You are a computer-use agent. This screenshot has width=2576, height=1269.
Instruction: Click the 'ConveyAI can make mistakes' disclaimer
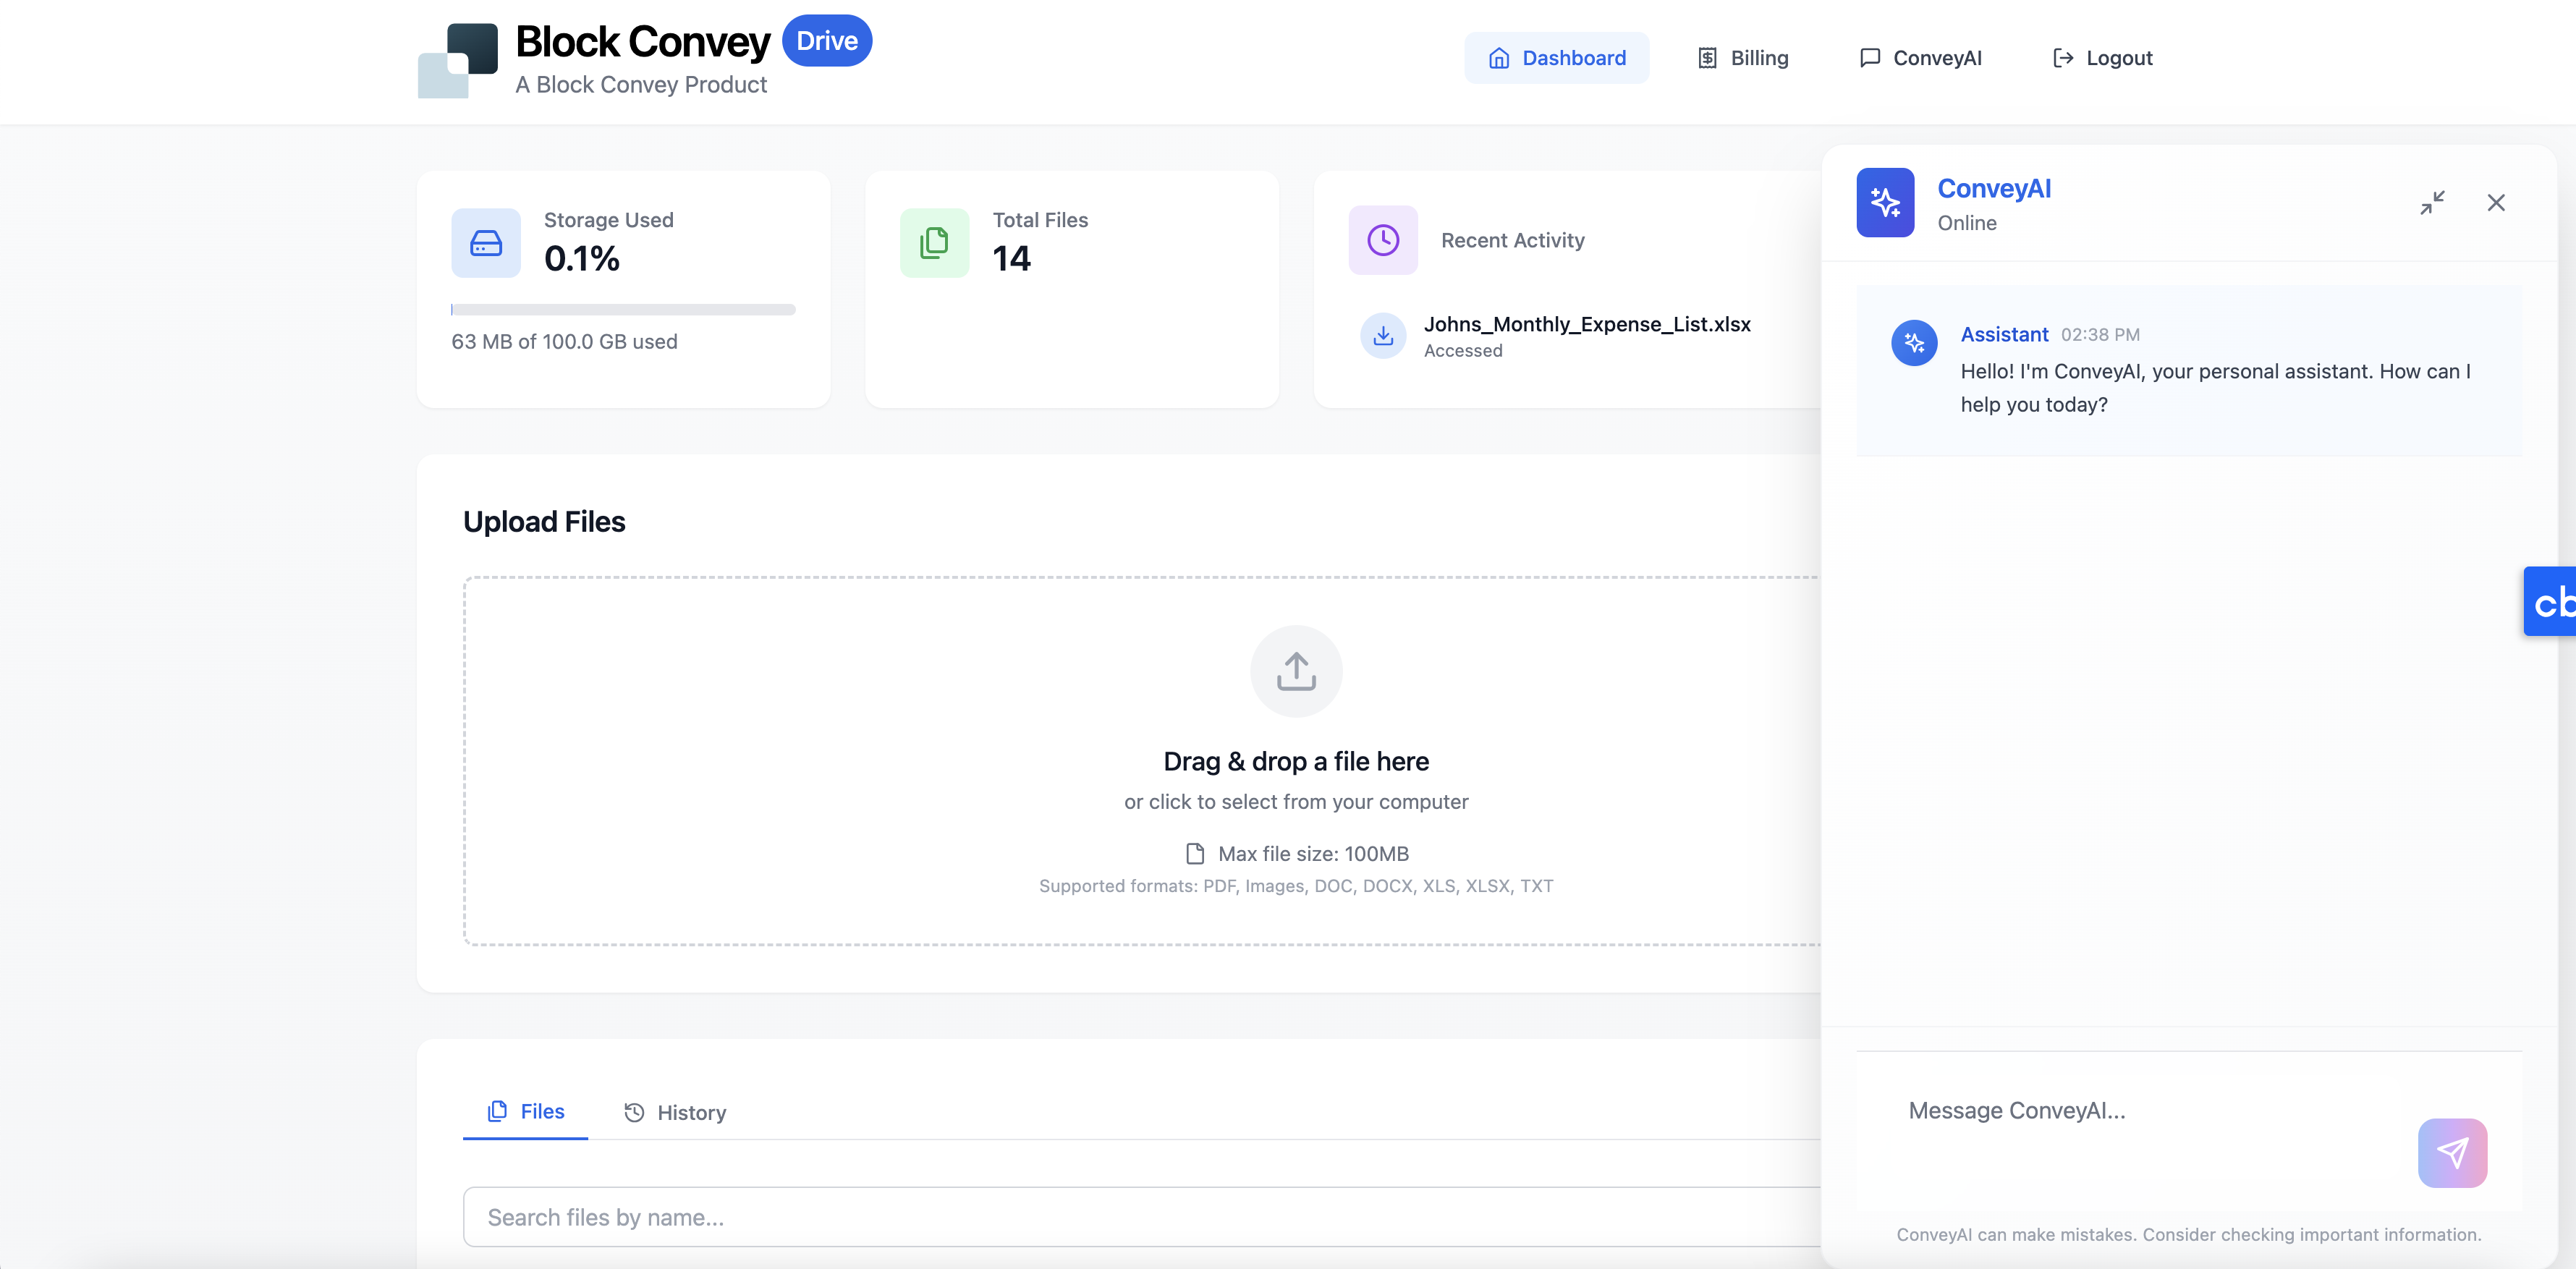(2189, 1235)
